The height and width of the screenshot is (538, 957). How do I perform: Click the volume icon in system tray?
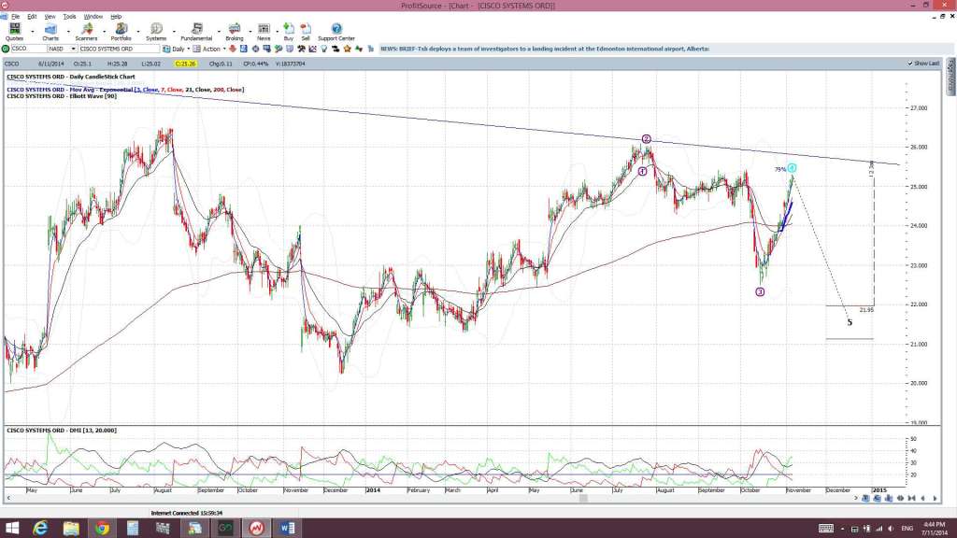(891, 529)
